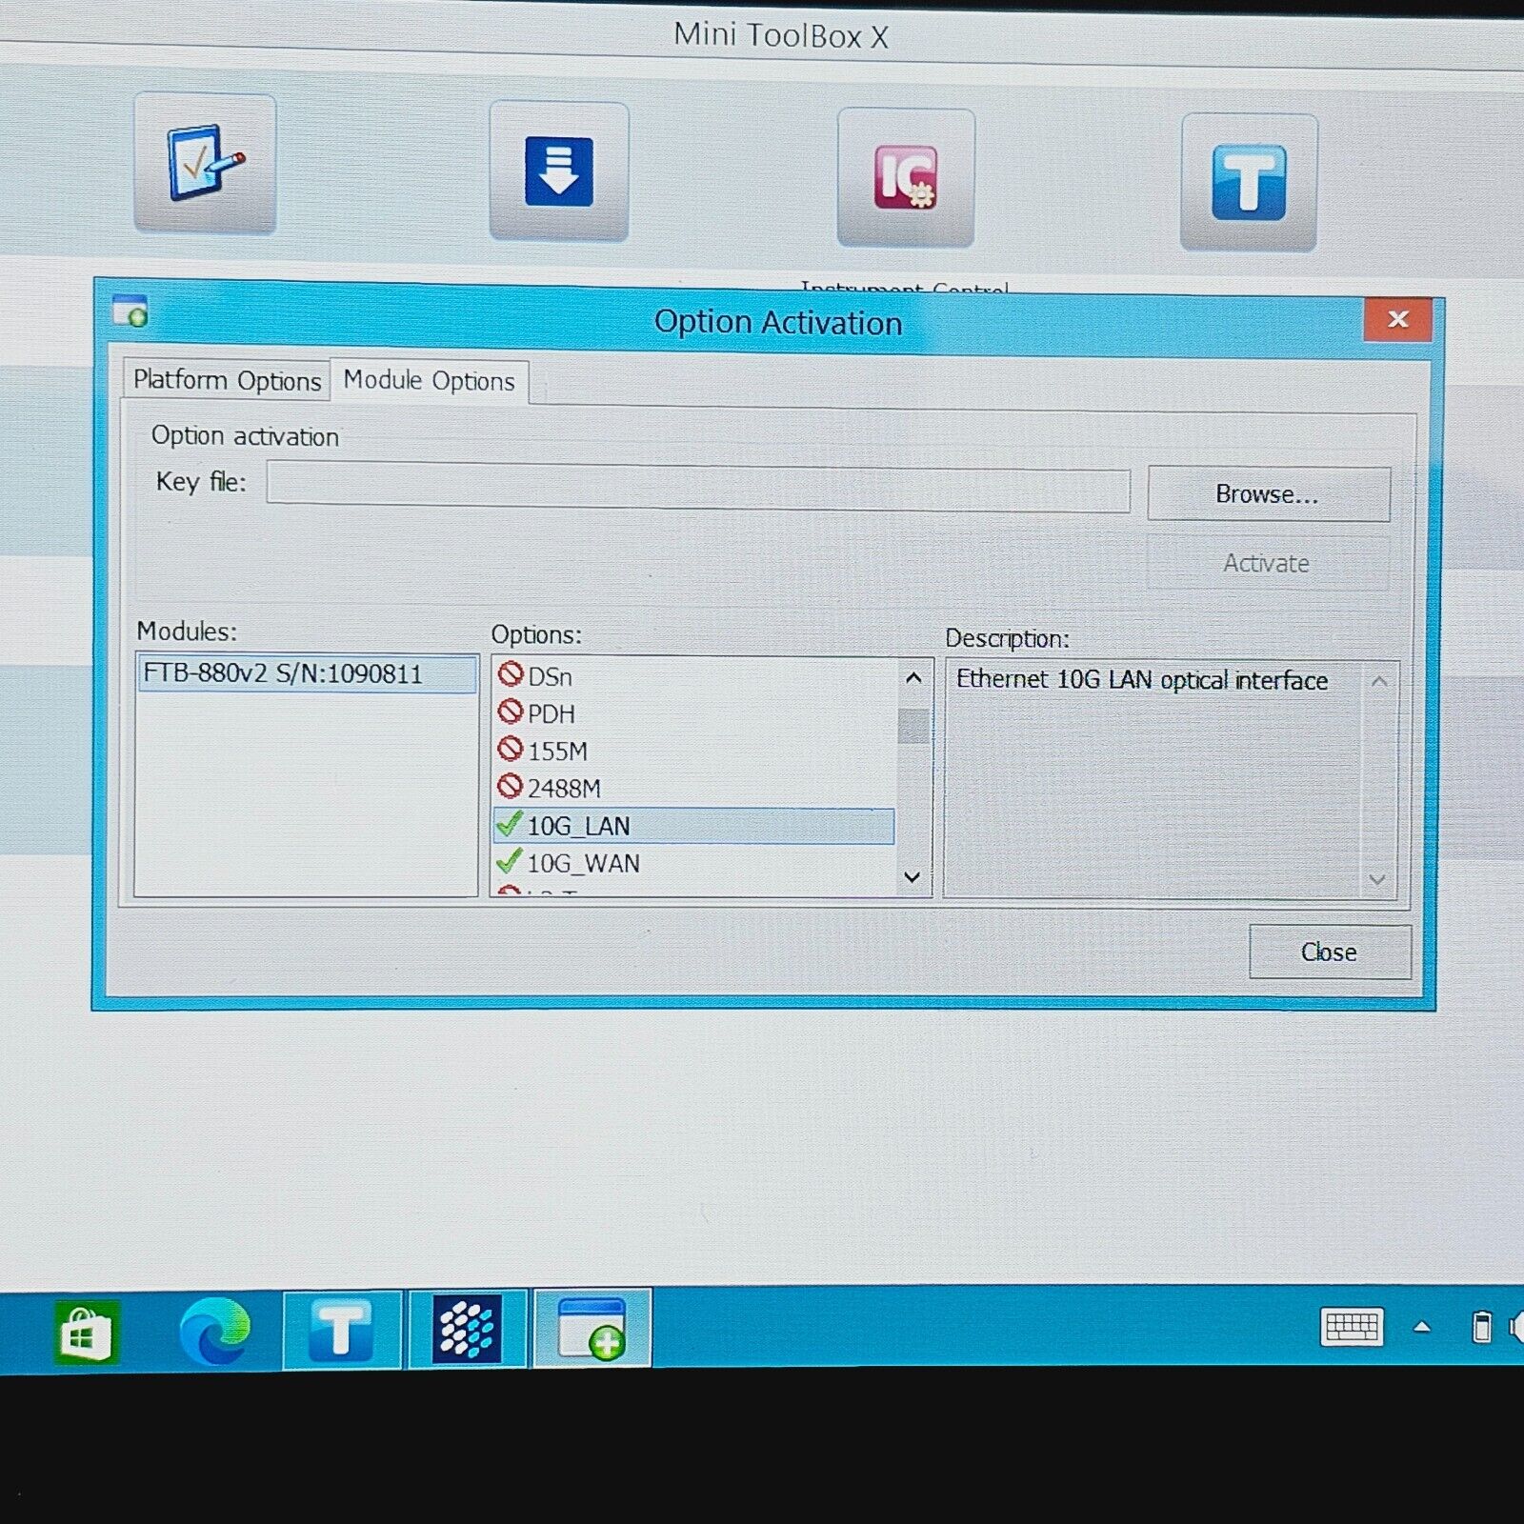Show hidden system tray icons

[1422, 1327]
